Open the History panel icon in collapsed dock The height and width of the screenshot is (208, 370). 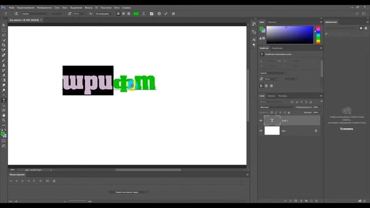[254, 24]
